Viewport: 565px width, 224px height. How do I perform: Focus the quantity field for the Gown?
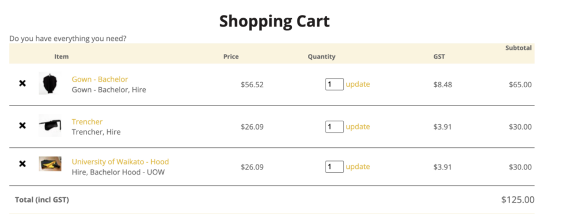334,84
